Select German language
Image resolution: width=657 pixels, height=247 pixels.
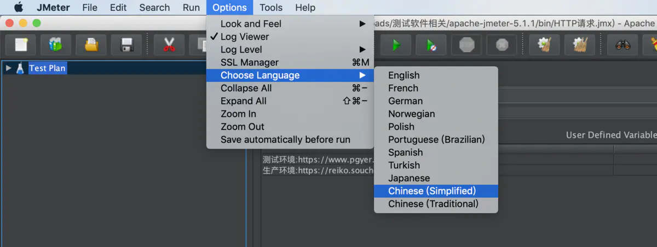click(436, 101)
